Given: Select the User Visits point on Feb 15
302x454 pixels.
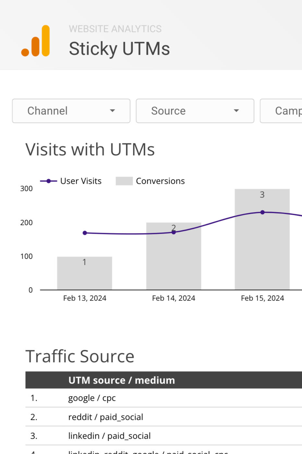Looking at the screenshot, I should 262,212.
